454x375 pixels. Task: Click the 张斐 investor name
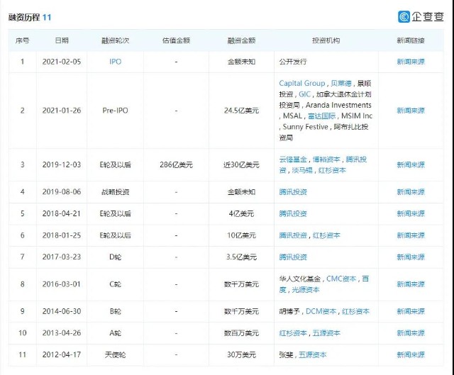pos(286,354)
